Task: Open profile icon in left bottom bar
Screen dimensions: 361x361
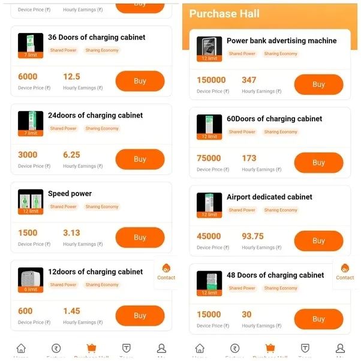Action: [x=161, y=348]
